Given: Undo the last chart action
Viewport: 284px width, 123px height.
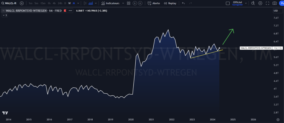Looking at the screenshot, I should click(183, 3).
